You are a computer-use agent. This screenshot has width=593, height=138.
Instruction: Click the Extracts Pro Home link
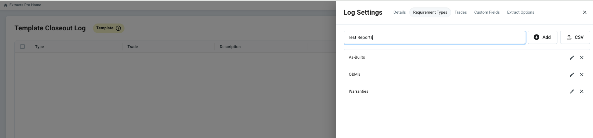point(25,5)
